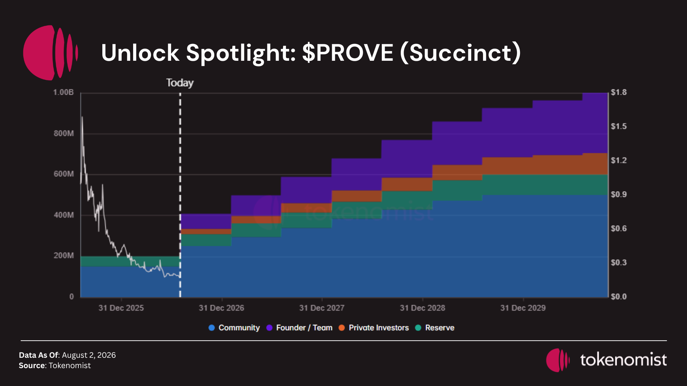Click the 31 Dec 2026 axis label
The height and width of the screenshot is (386, 687).
point(221,308)
